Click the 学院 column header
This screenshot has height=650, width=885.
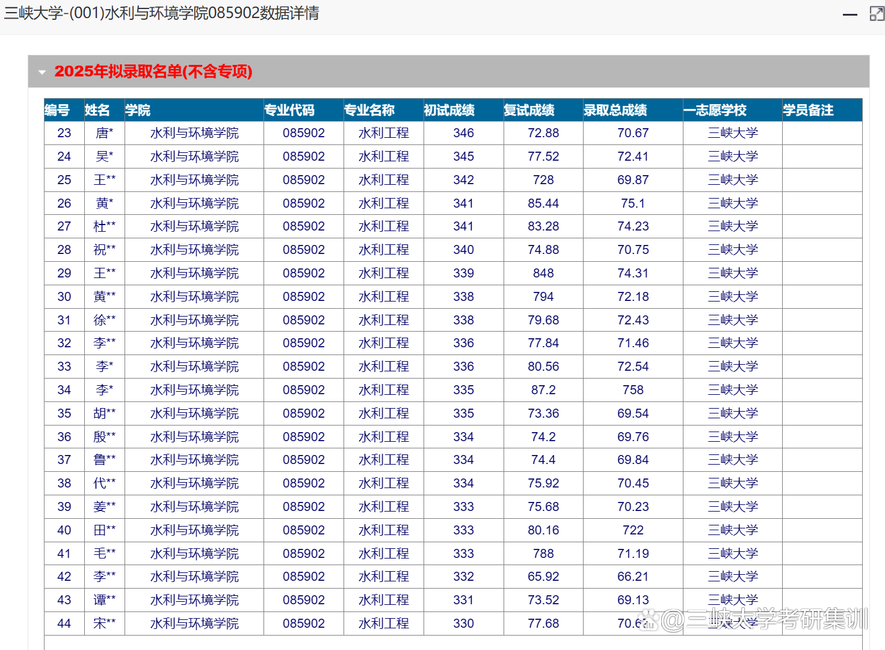[138, 110]
